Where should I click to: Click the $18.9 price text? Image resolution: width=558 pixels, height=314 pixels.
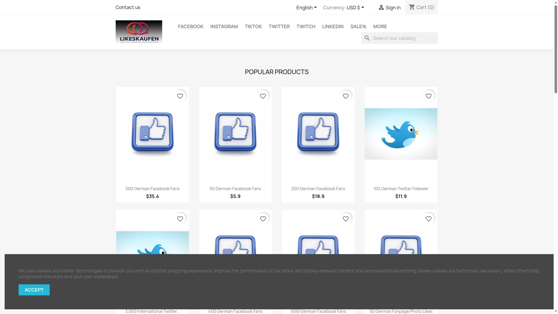coord(318,197)
